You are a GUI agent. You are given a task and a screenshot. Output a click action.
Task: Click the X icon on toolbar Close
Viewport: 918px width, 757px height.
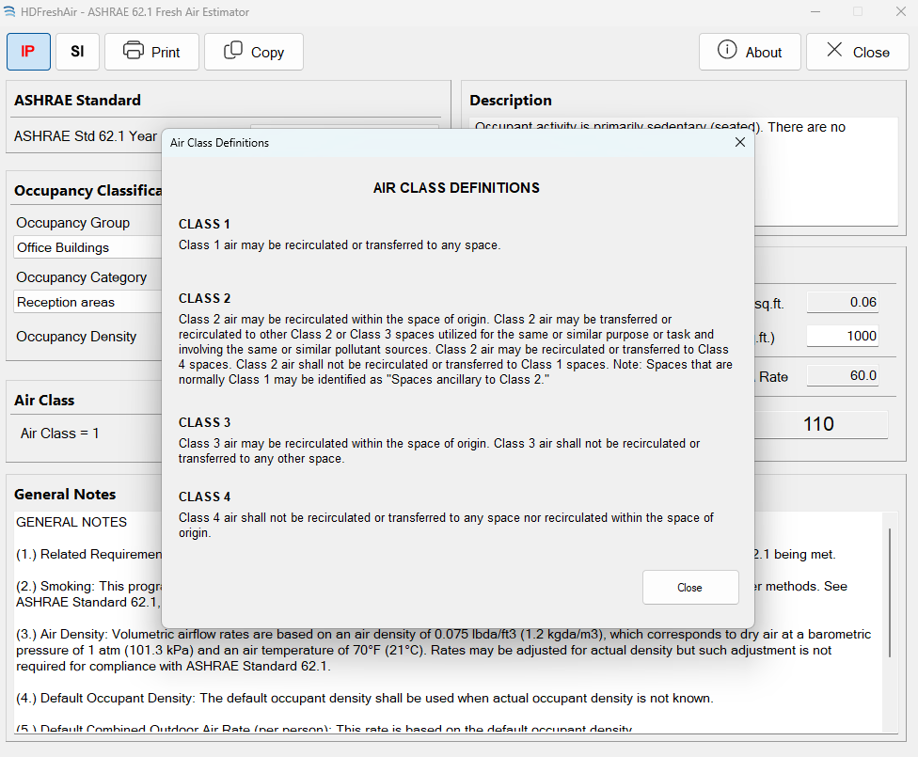pyautogui.click(x=834, y=50)
